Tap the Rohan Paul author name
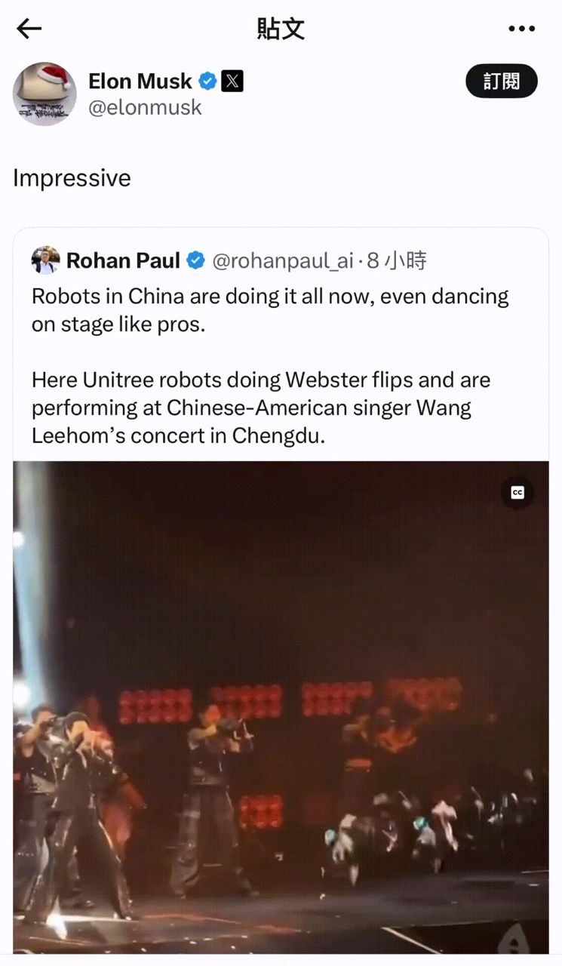The height and width of the screenshot is (966, 562). pyautogui.click(x=123, y=260)
